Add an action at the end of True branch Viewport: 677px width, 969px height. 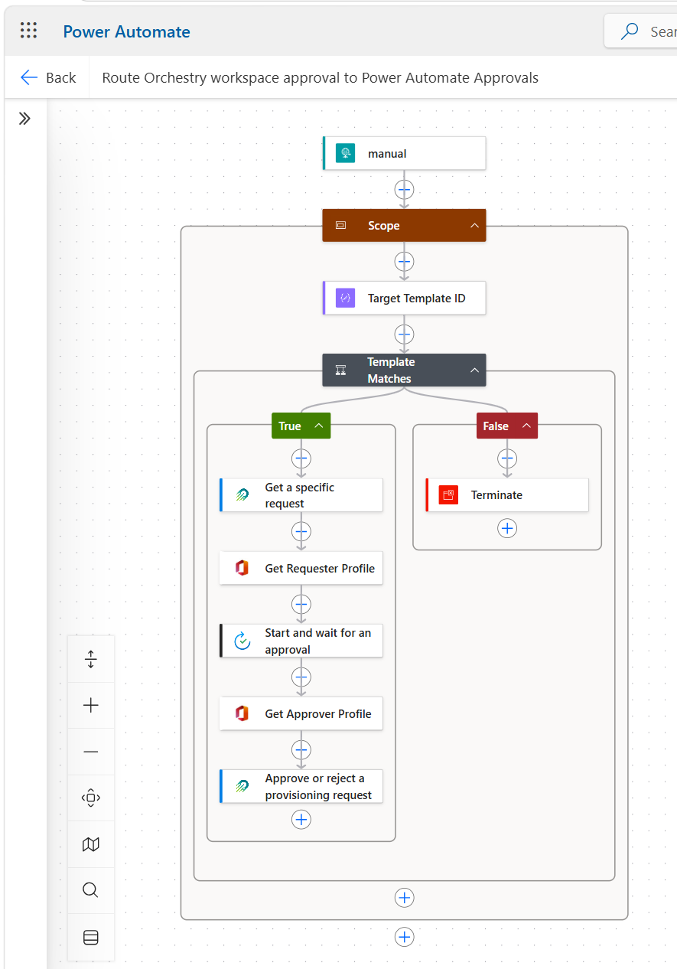(301, 820)
